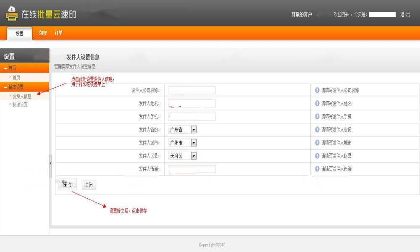
Task: Click info icon beside 请填写发件人城市
Action: (317, 143)
